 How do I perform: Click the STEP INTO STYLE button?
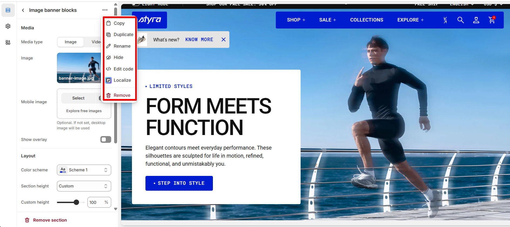pos(179,183)
